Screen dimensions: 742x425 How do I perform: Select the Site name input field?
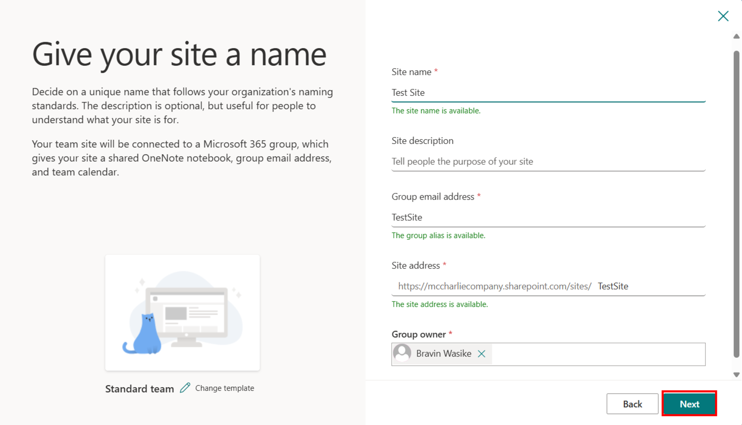pos(547,93)
